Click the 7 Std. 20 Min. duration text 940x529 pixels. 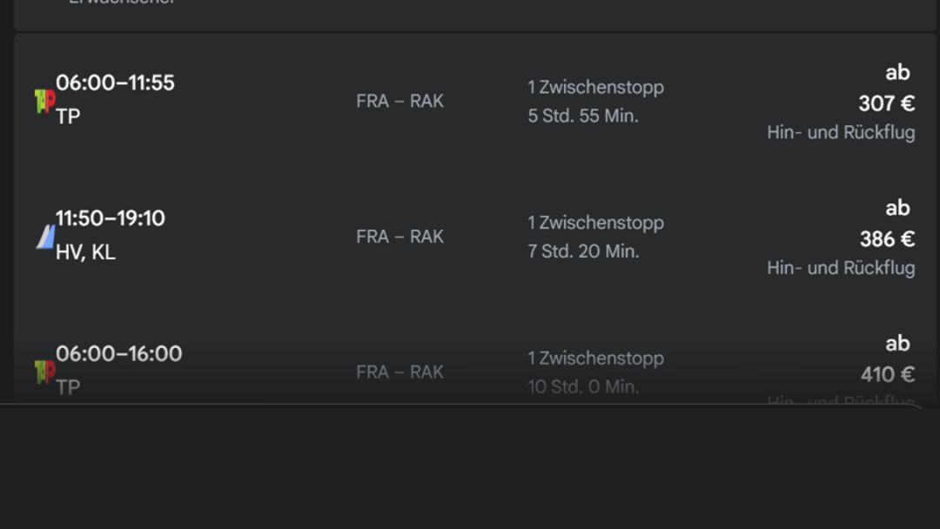(x=583, y=251)
